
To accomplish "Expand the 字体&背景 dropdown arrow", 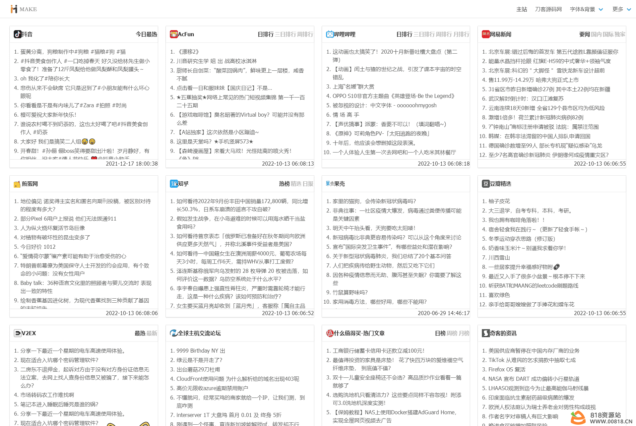I will click(601, 9).
